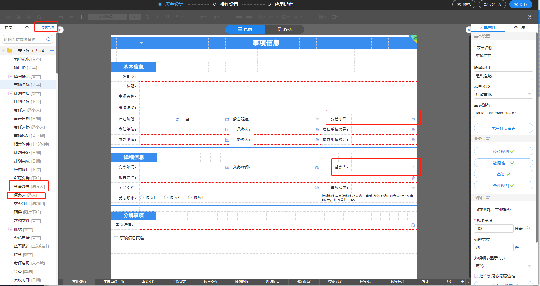540x286 pixels.
Task: Toggle italic text formatting
Action: coord(157,17)
